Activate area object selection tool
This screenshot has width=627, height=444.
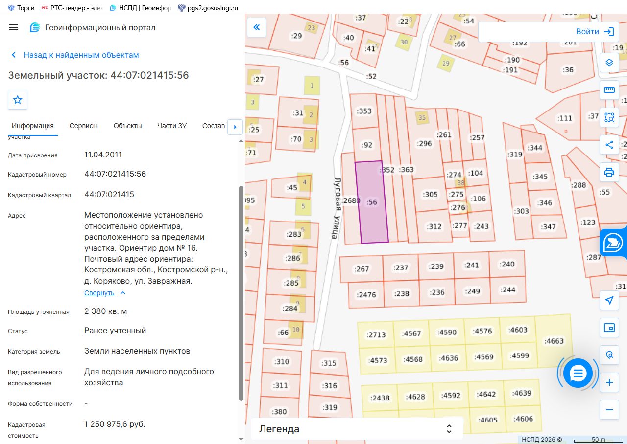(x=609, y=117)
